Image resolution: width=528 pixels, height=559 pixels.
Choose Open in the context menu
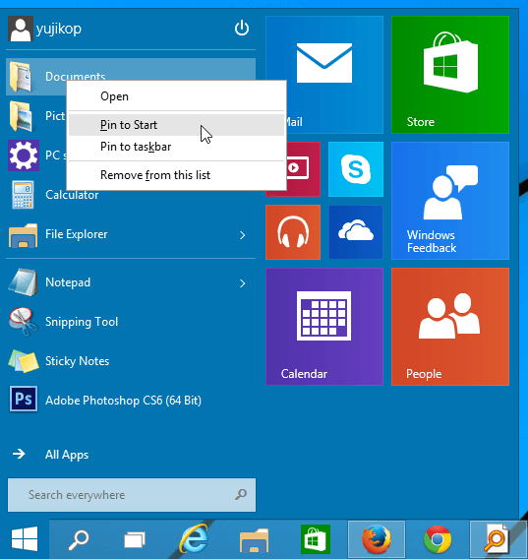[176, 96]
